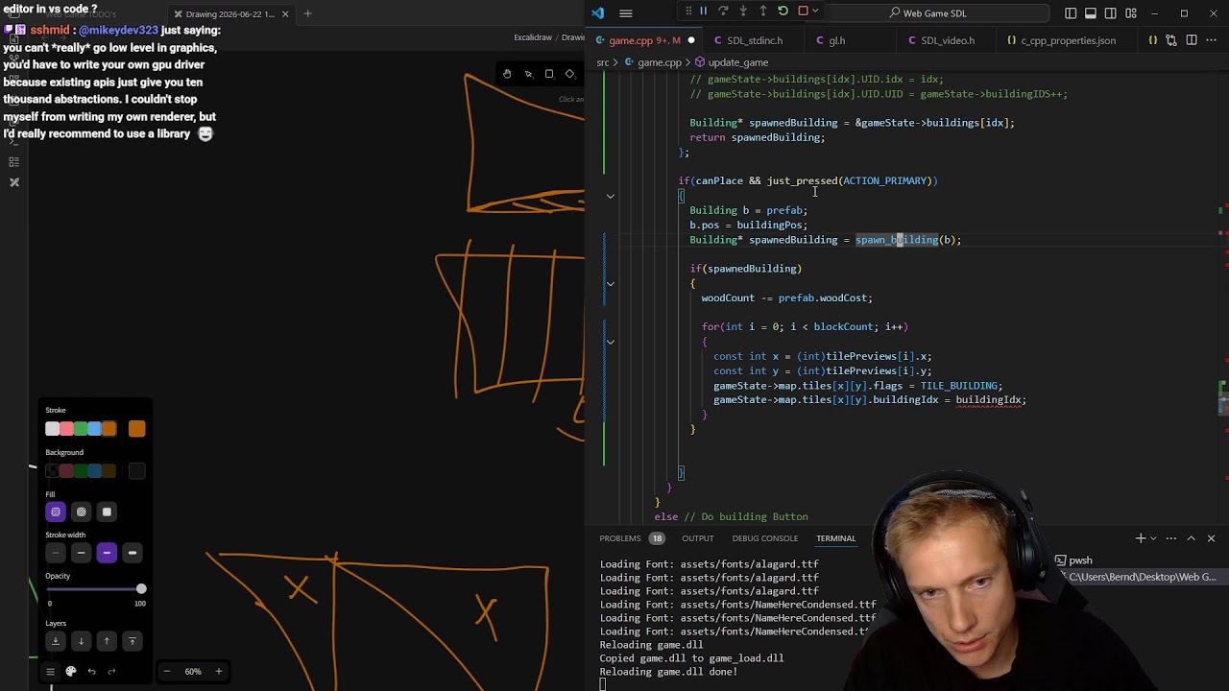Undo last Excalidraw action
This screenshot has width=1229, height=691.
[91, 671]
